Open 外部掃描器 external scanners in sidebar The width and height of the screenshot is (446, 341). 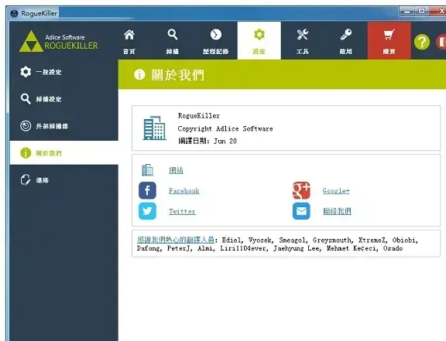click(64, 126)
